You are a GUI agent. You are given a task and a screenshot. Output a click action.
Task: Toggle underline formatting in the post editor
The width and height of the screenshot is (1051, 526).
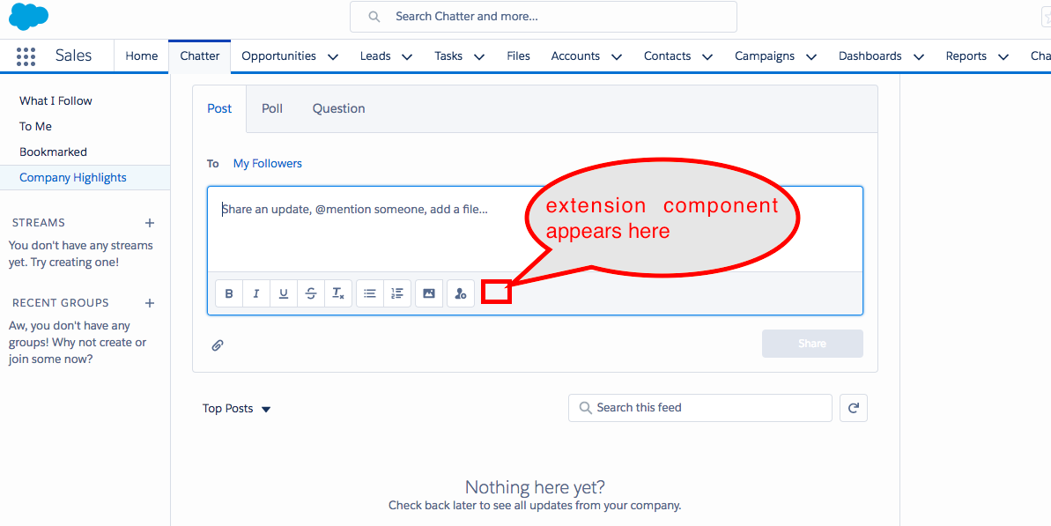pos(284,293)
